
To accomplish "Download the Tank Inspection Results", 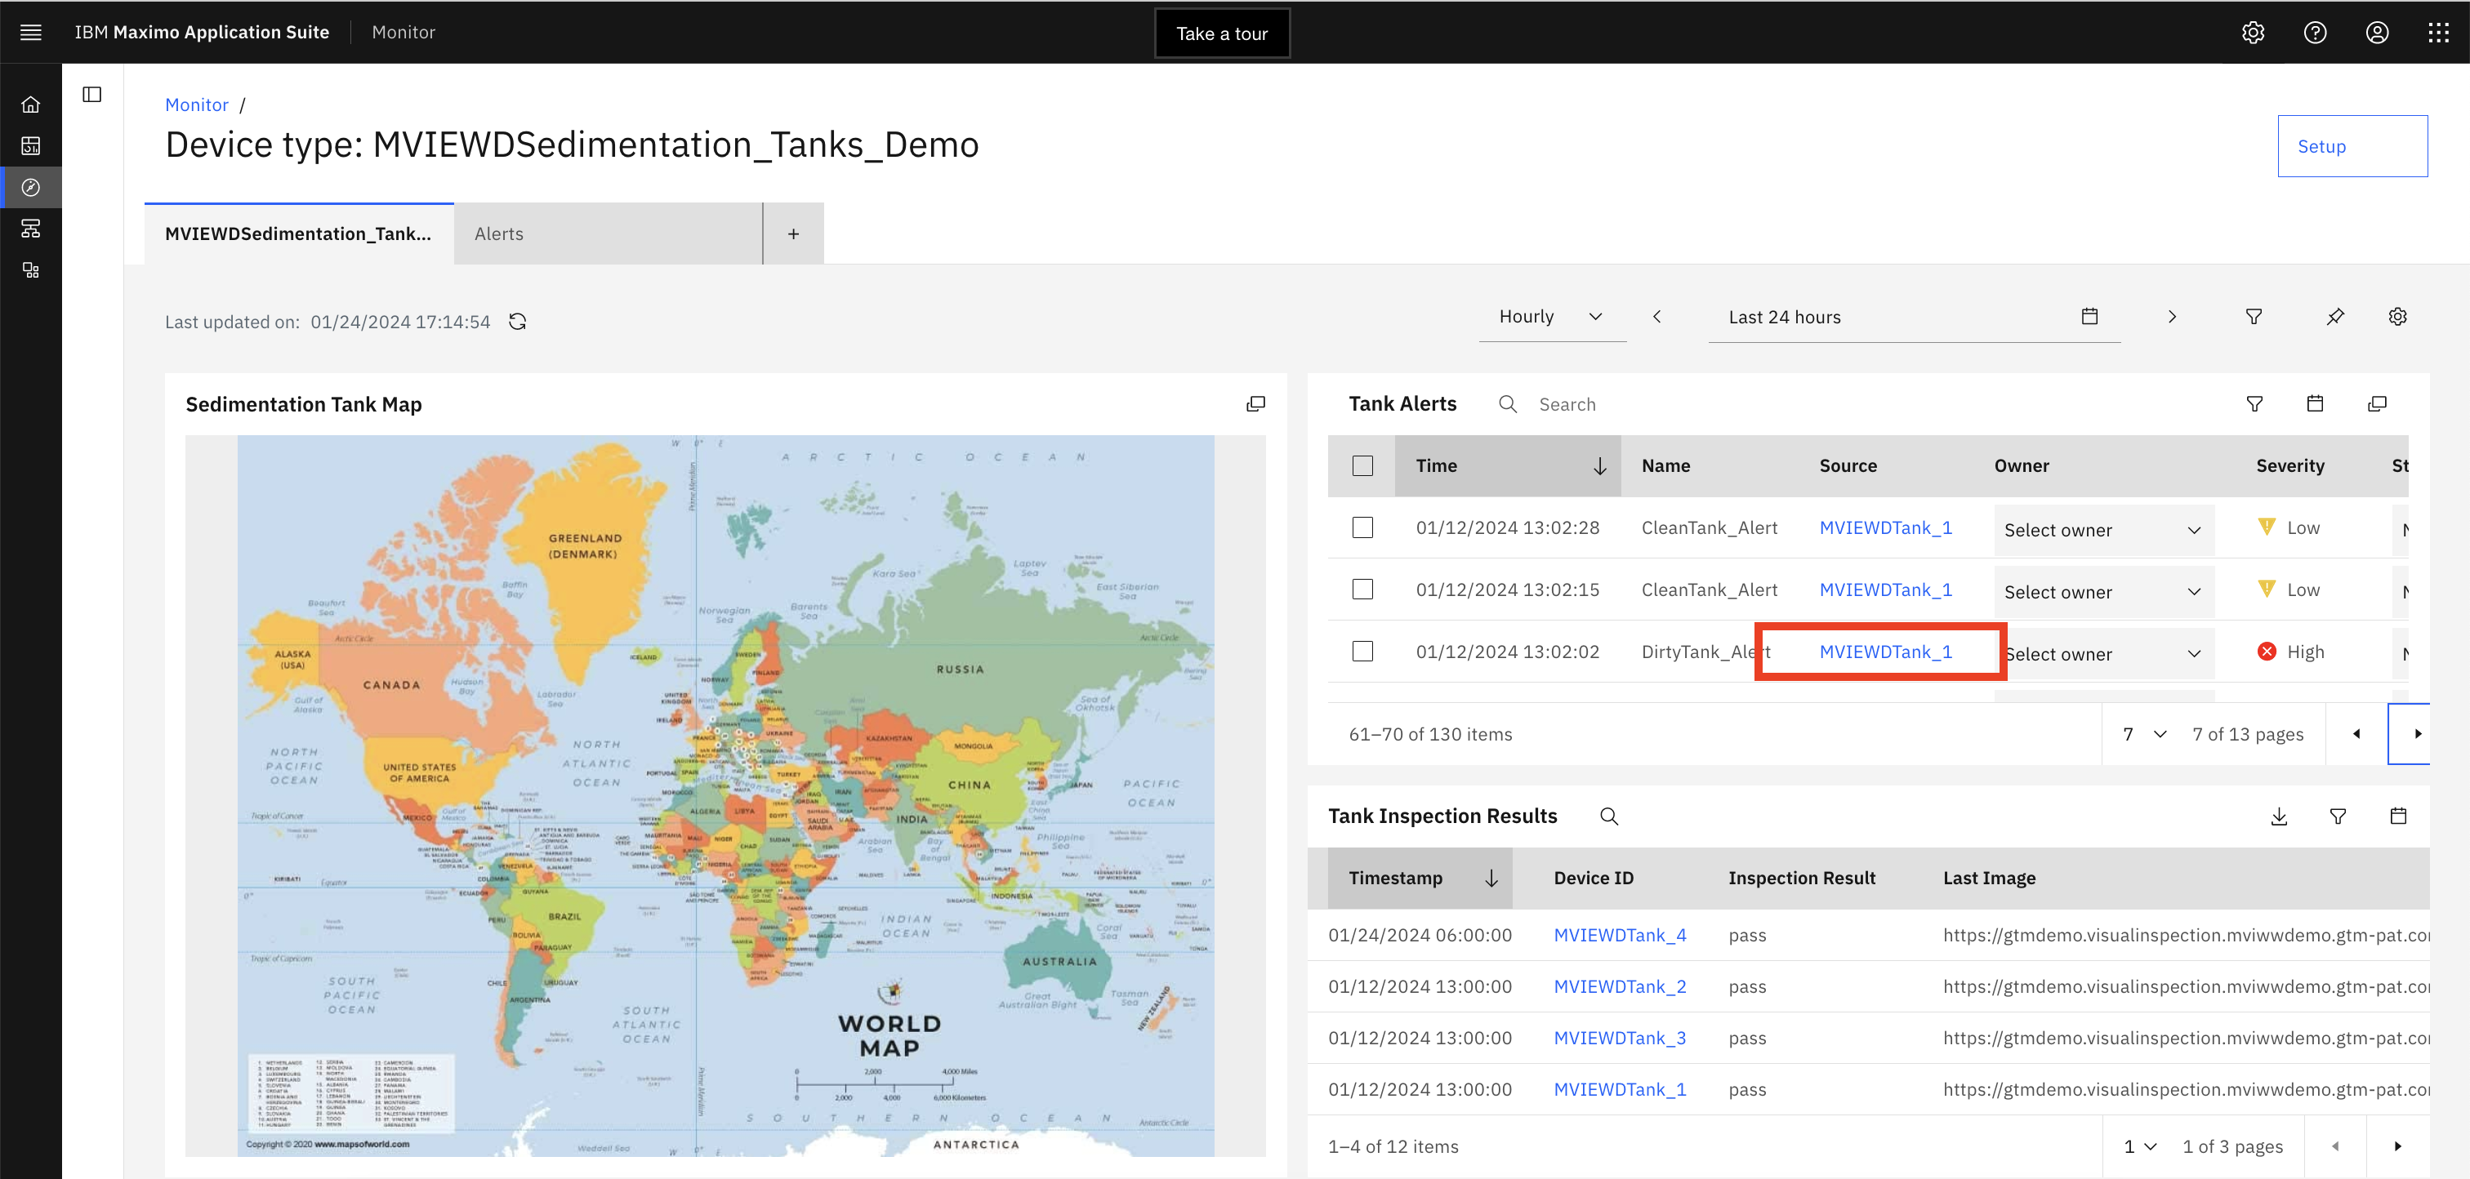I will [2279, 816].
